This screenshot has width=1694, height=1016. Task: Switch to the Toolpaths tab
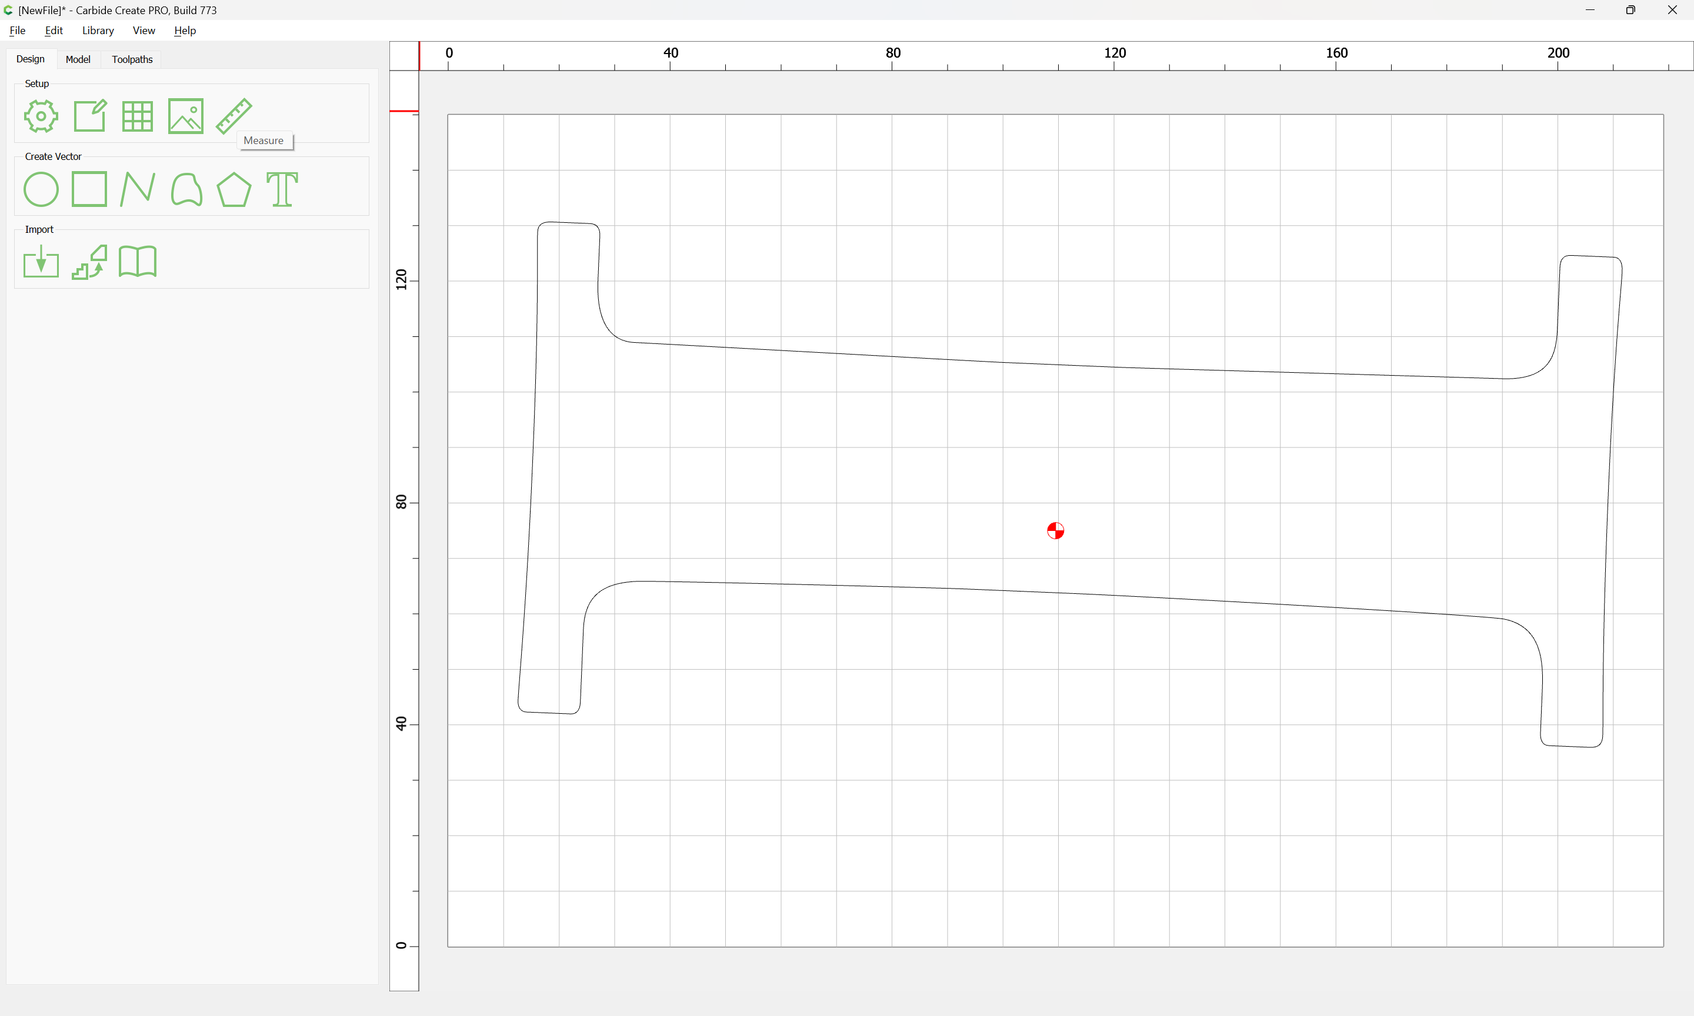point(132,59)
